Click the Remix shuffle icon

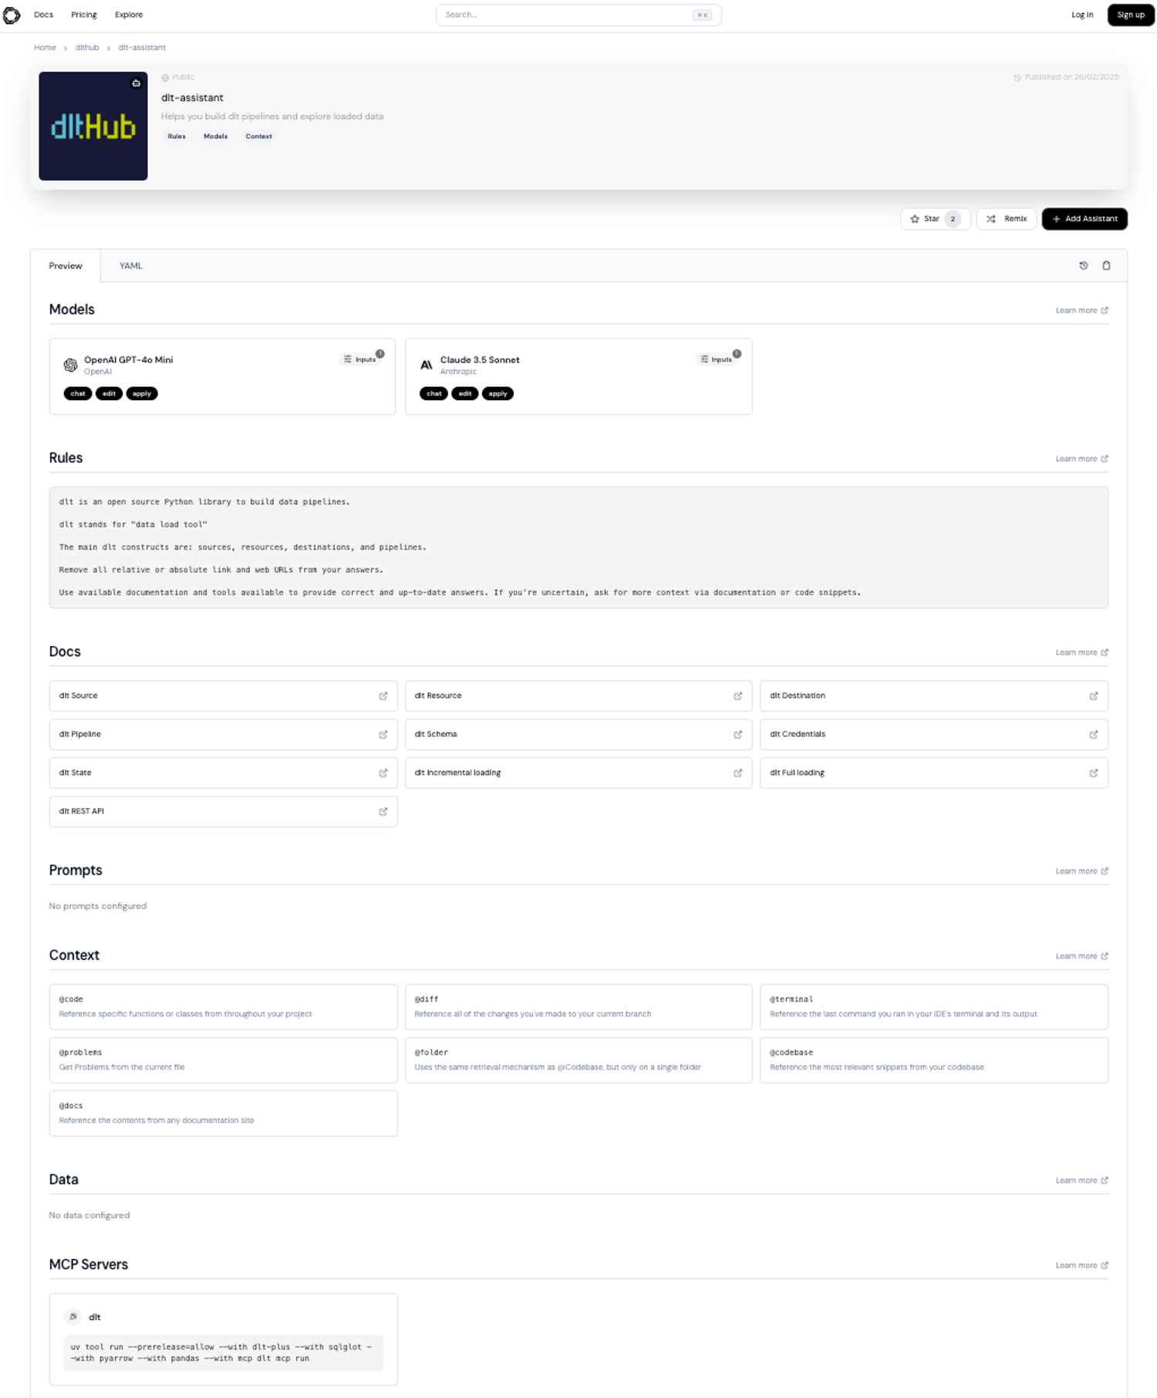tap(991, 219)
